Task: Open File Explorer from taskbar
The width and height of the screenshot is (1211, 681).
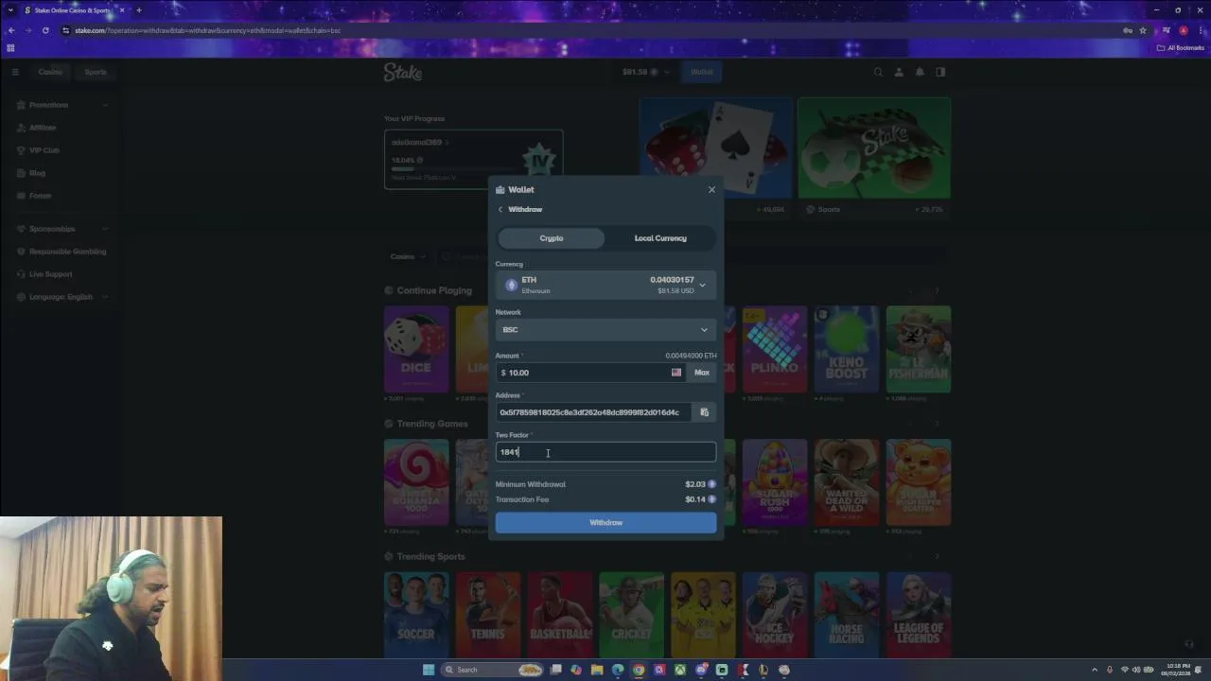Action: 597,670
